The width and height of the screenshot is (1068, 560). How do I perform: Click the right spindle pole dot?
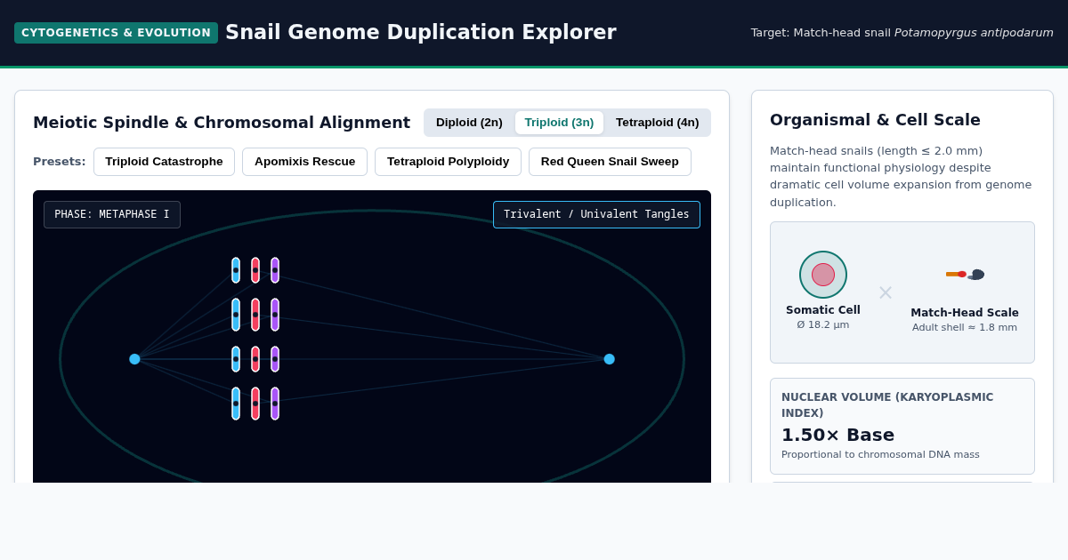(610, 359)
